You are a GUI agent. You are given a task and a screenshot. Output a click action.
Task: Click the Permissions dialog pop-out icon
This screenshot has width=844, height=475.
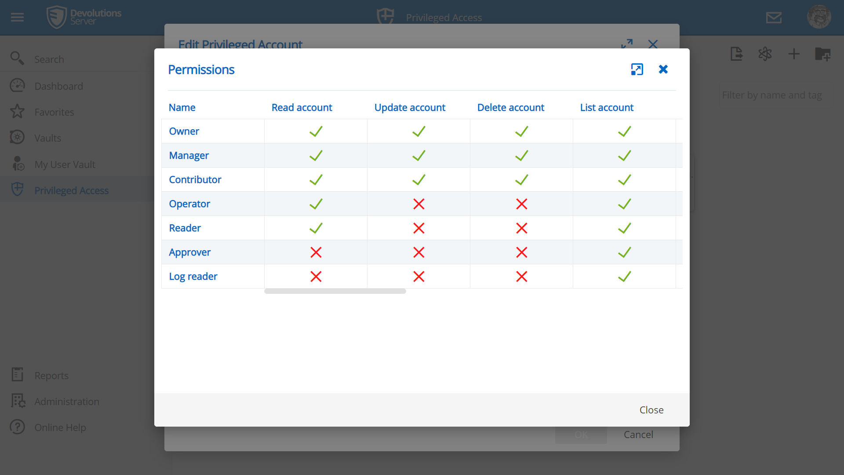637,69
